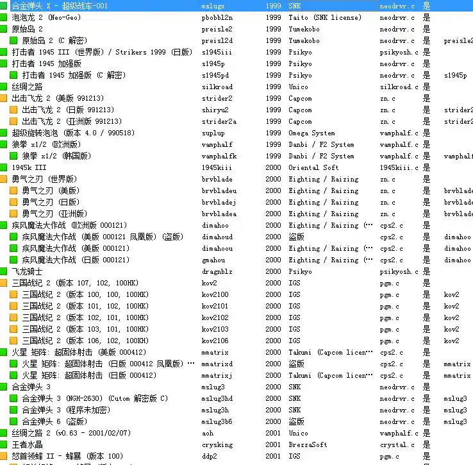Click the orange icon for 三国战纪 2 版本 103
473x465 pixels.
pos(13,329)
